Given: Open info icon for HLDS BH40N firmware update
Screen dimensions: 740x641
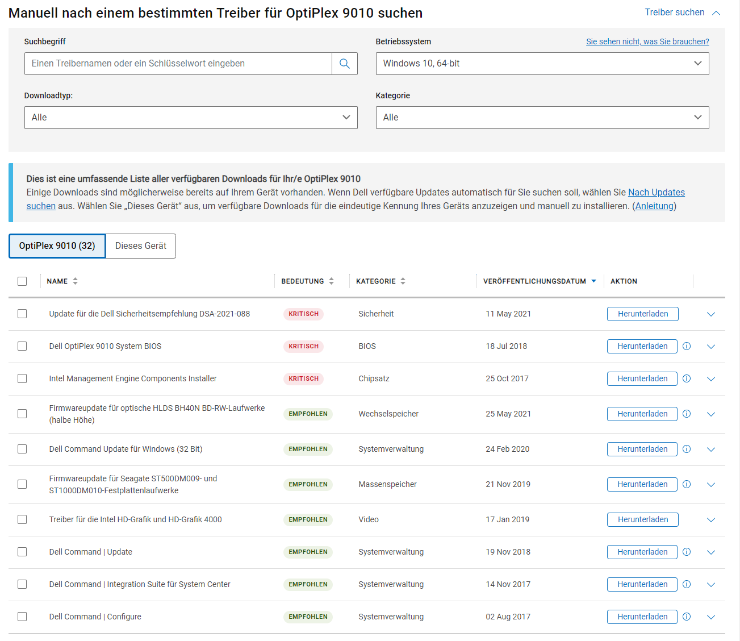Looking at the screenshot, I should point(687,414).
